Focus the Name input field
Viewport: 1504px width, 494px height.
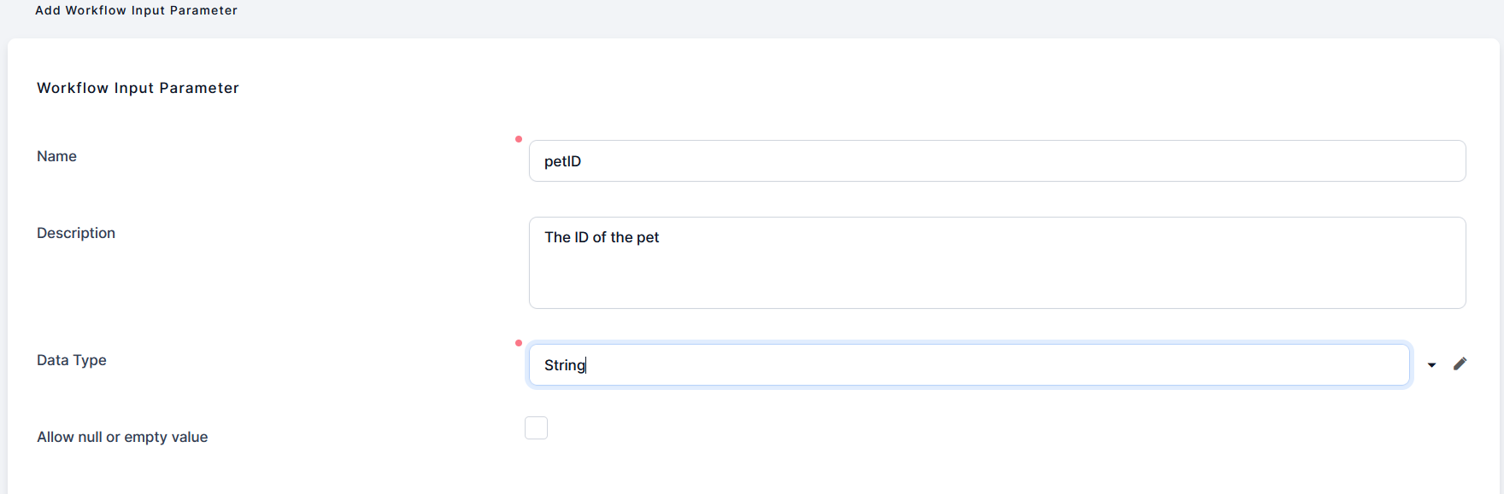[x=996, y=161]
